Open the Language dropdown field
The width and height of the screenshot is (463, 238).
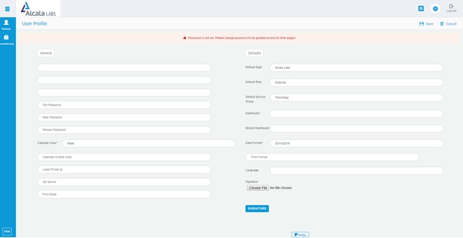pyautogui.click(x=357, y=171)
